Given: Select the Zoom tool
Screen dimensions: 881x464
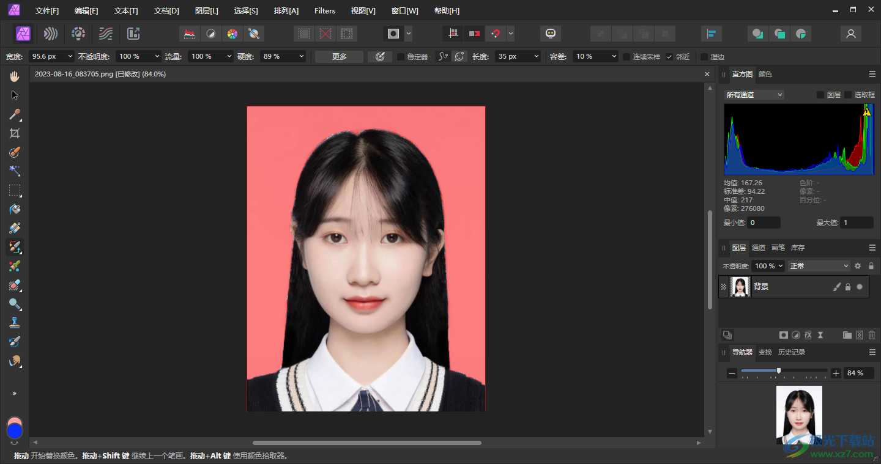Looking at the screenshot, I should pos(15,304).
